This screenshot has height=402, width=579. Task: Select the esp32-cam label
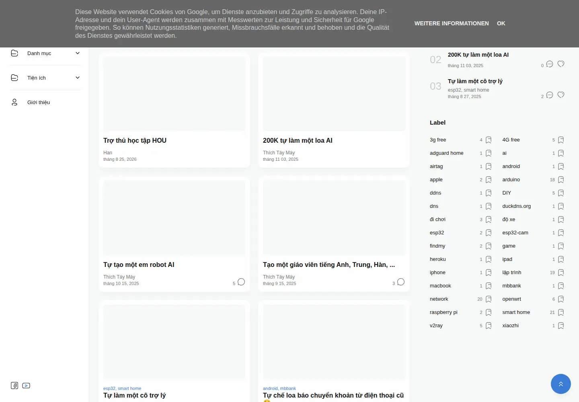tap(515, 233)
